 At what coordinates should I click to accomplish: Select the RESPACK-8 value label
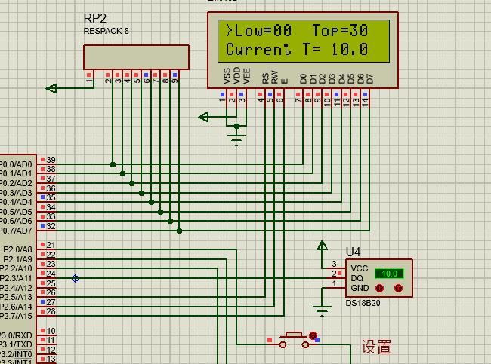point(107,31)
